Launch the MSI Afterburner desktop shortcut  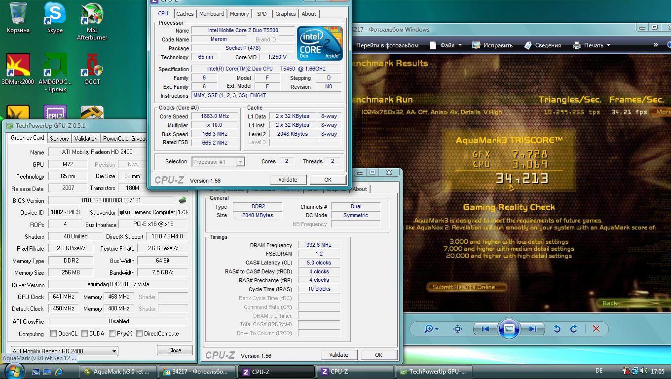[92, 21]
